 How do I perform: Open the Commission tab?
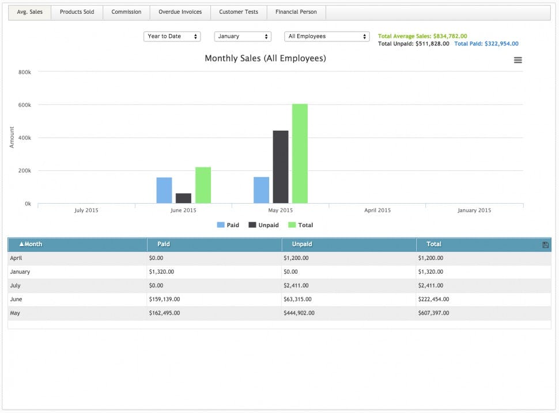pos(126,12)
